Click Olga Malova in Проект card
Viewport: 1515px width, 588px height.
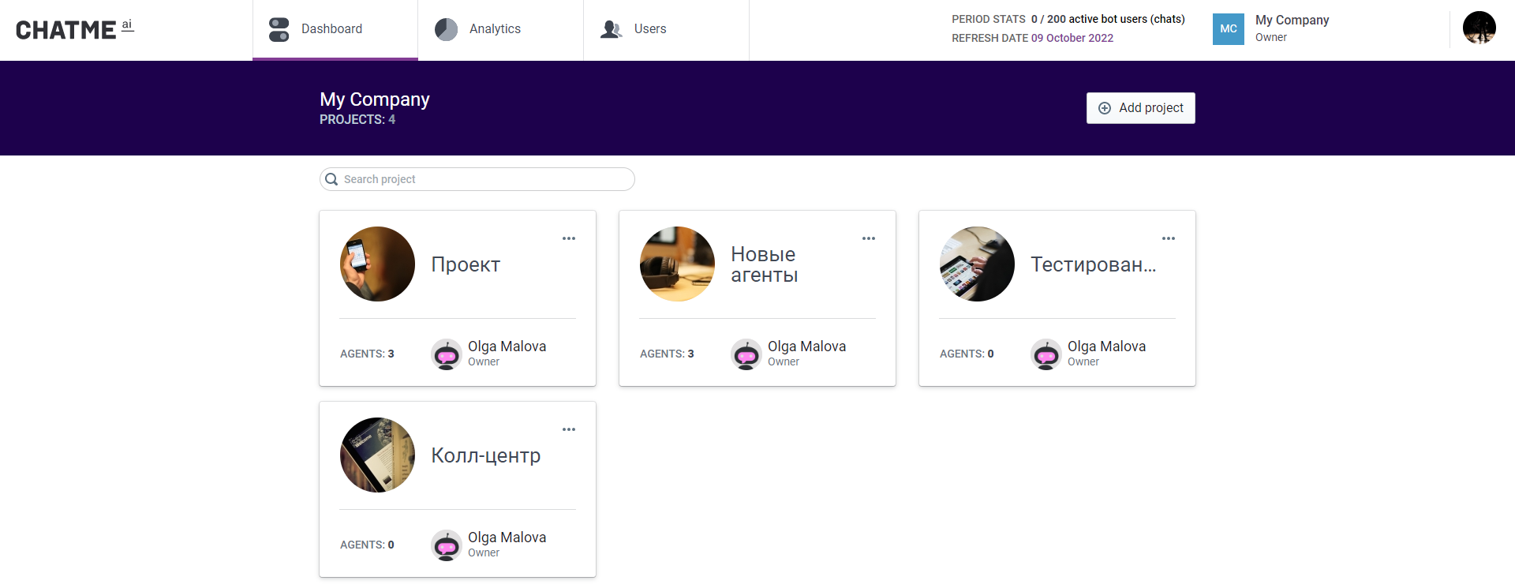[x=507, y=346]
